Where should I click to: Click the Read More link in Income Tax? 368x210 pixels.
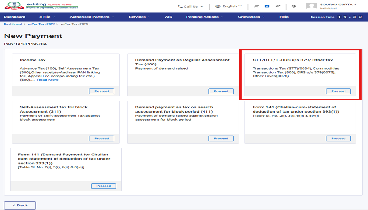48,80
